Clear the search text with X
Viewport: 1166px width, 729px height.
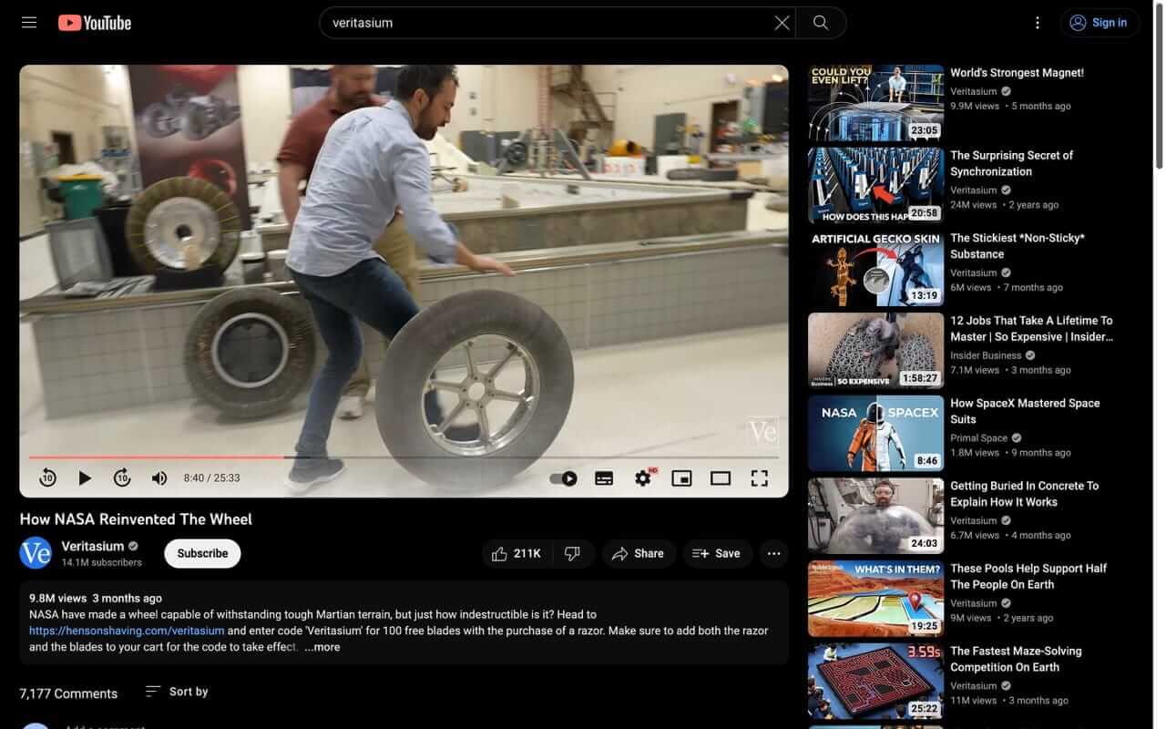click(782, 23)
